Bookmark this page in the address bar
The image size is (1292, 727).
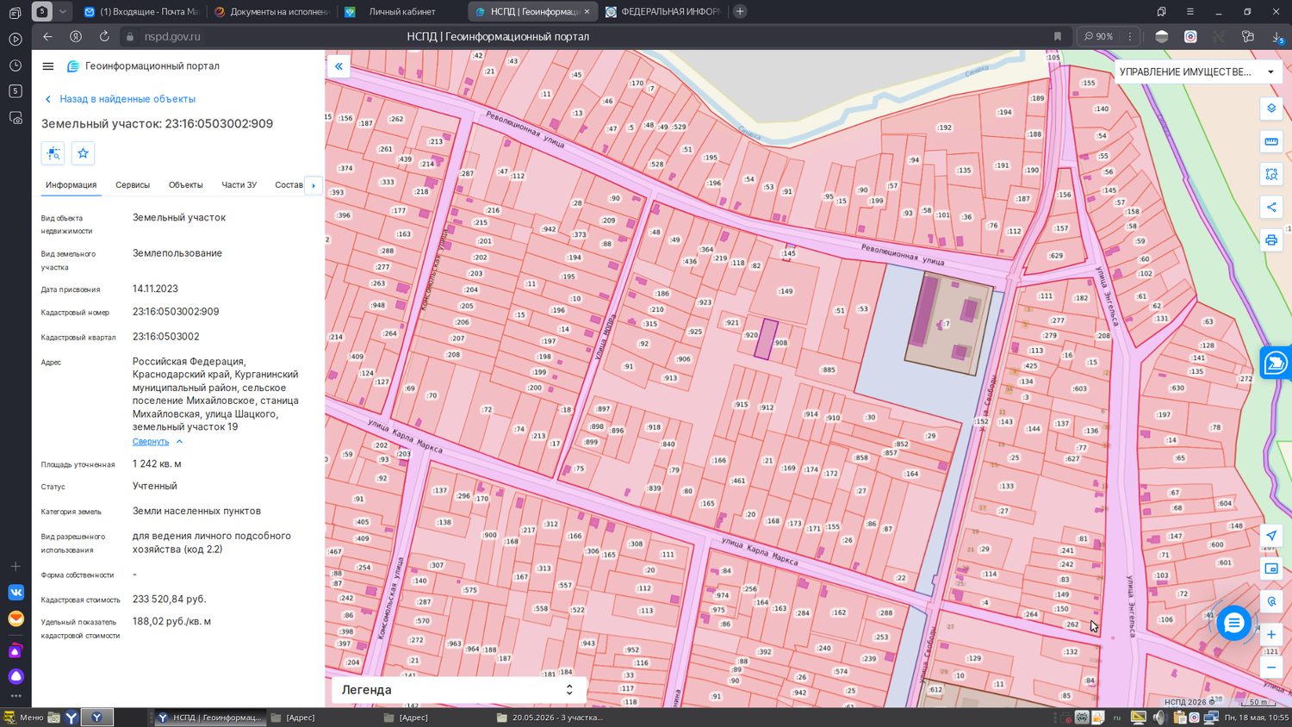click(x=1058, y=37)
